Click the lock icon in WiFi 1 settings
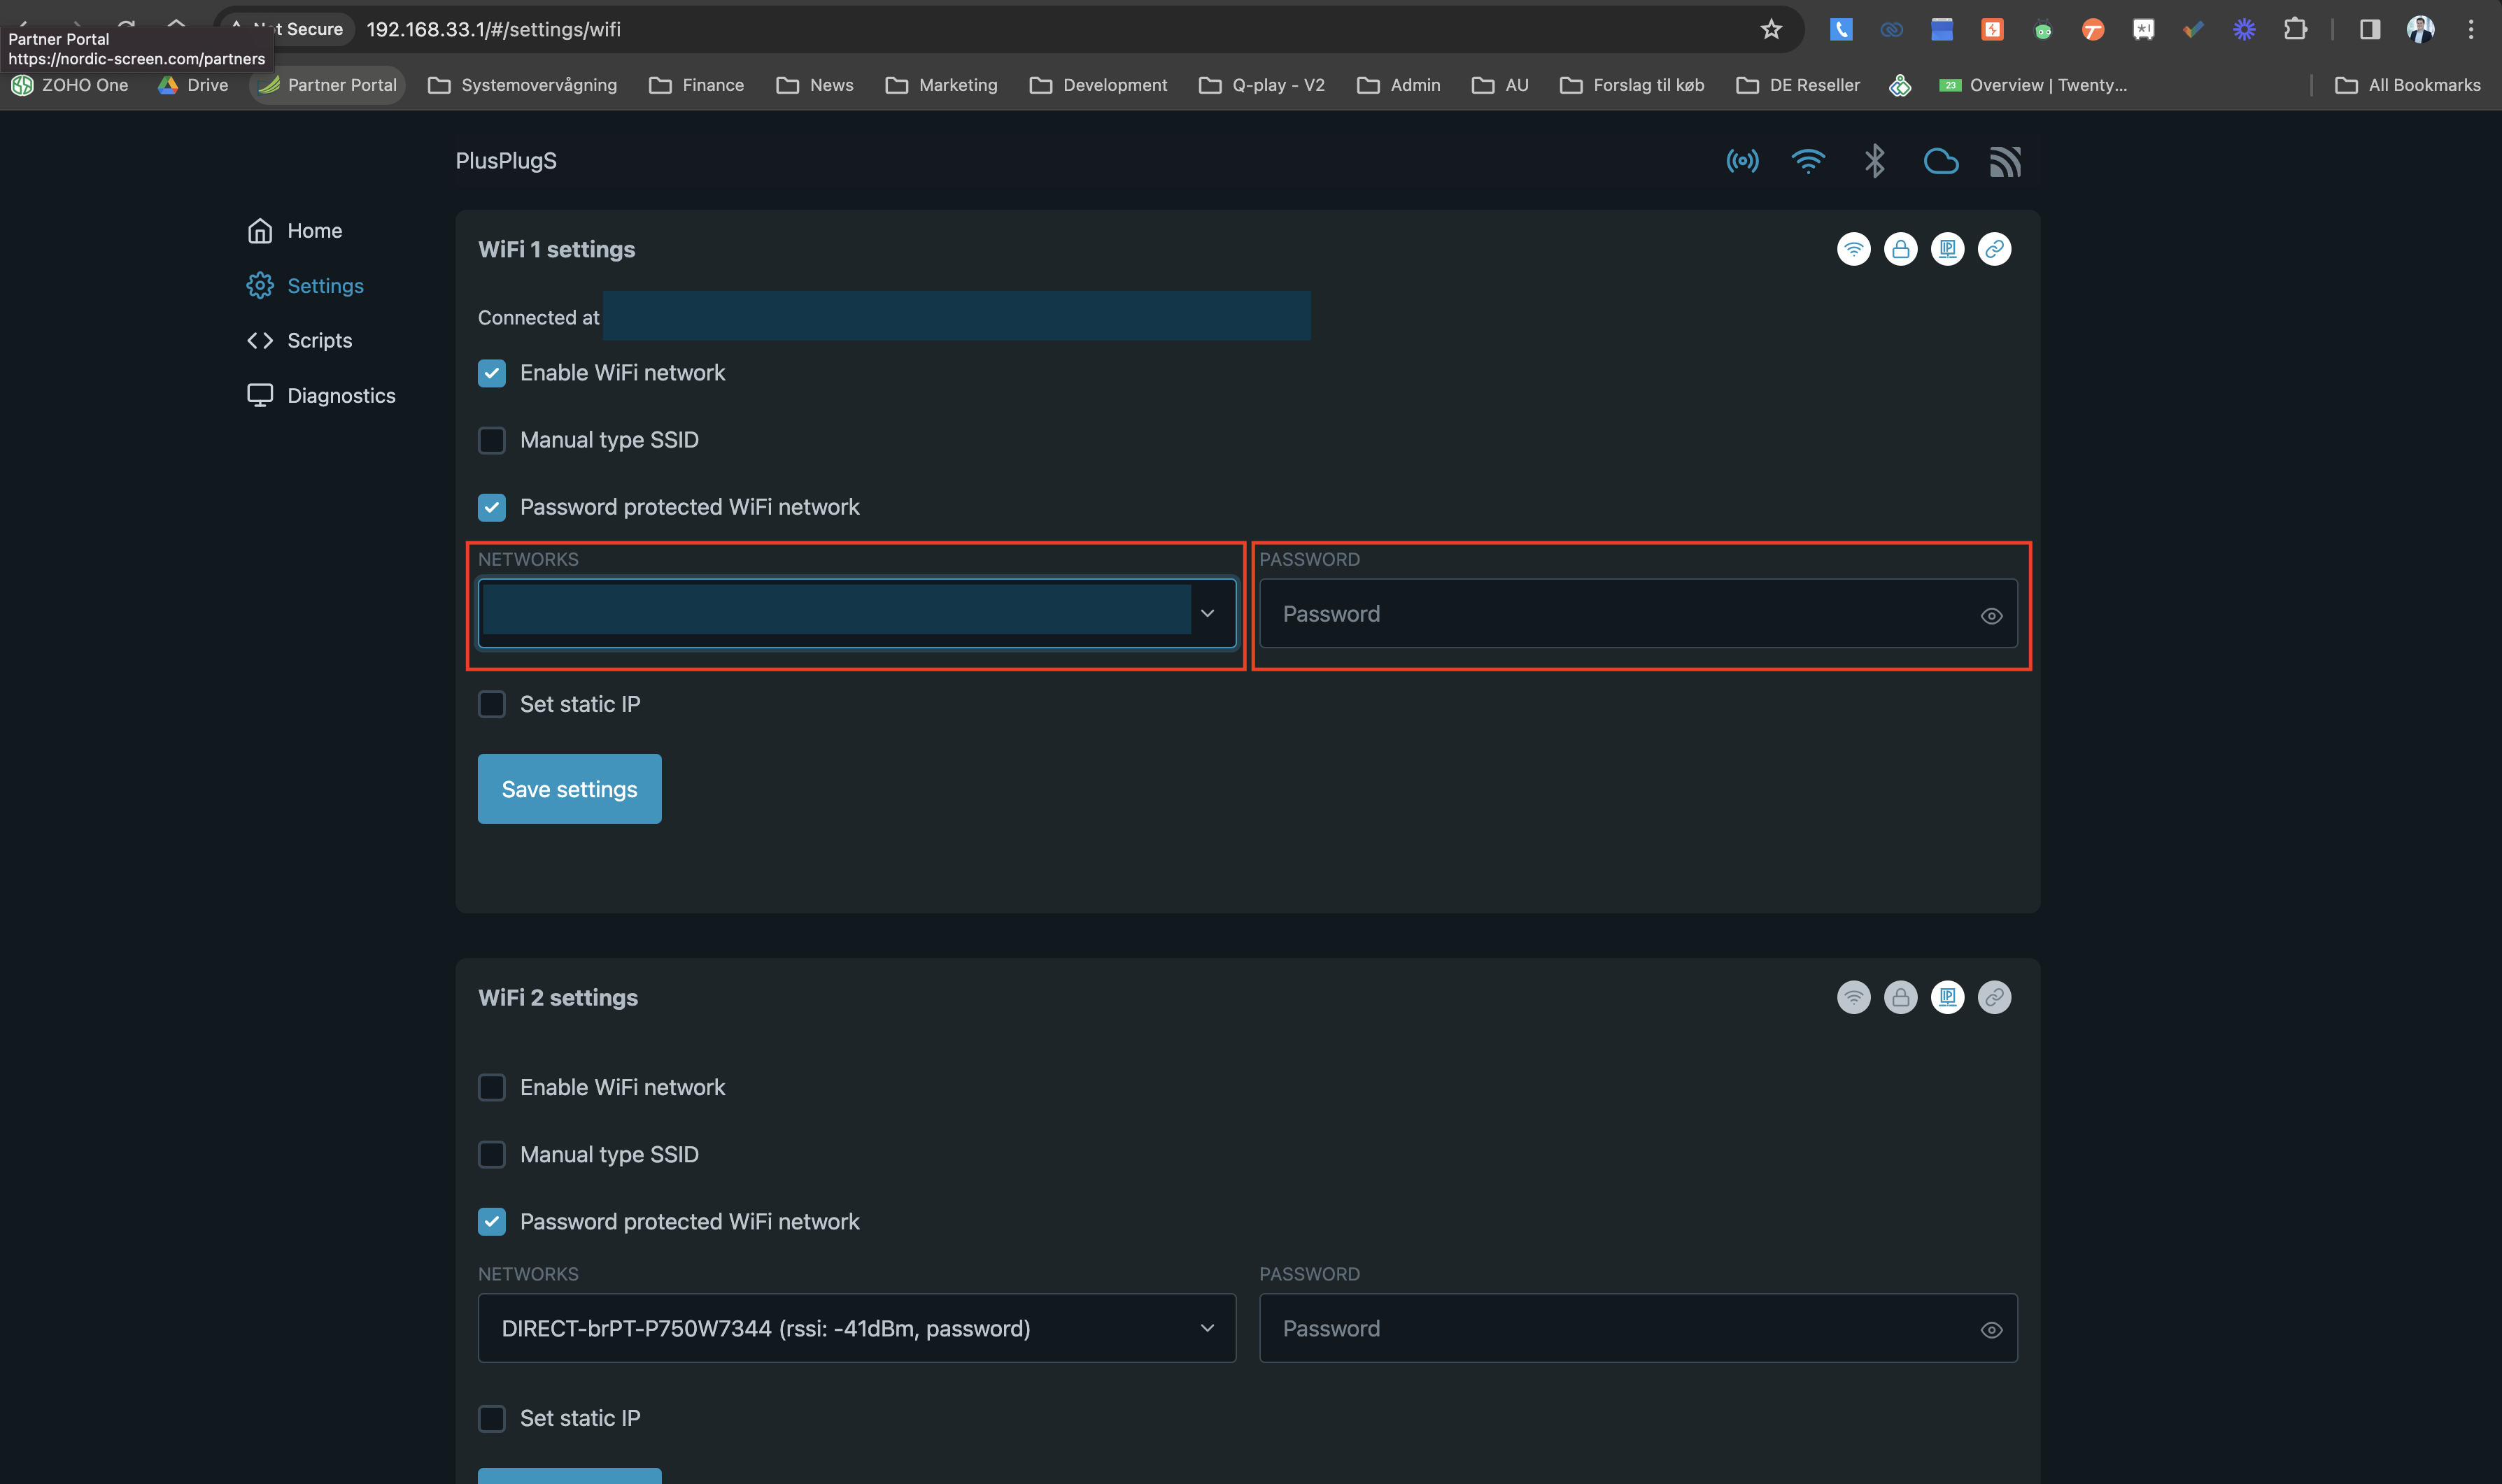 pos(1900,248)
